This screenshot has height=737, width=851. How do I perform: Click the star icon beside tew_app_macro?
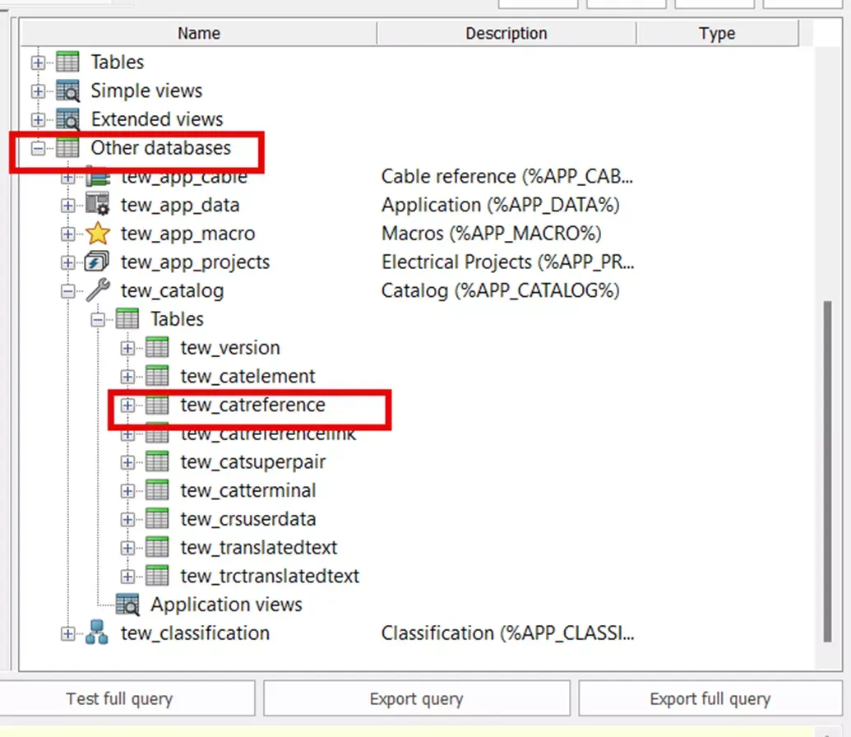98,234
